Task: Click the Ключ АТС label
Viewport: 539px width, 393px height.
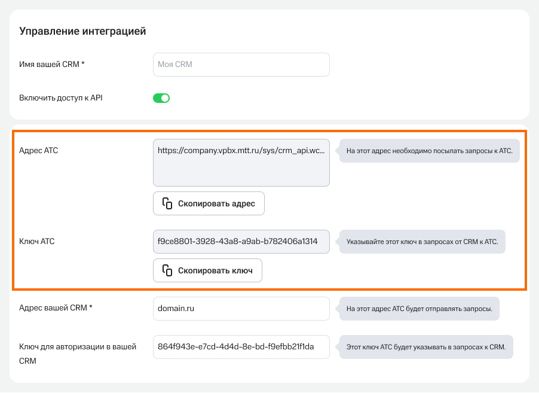Action: point(37,241)
